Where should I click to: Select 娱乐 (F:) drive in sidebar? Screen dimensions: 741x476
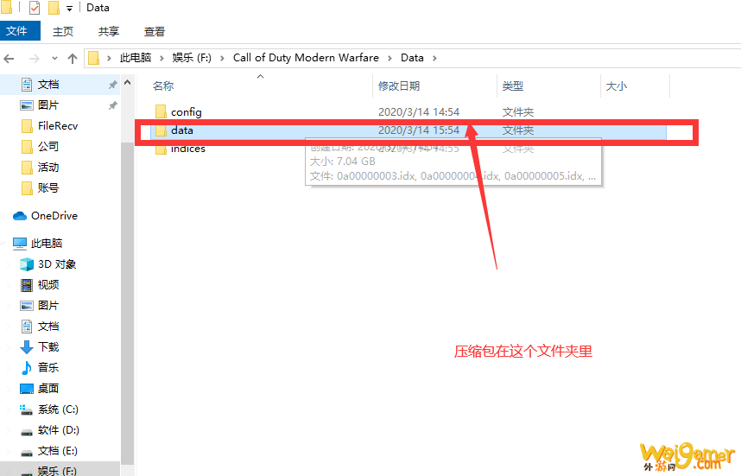pyautogui.click(x=57, y=471)
